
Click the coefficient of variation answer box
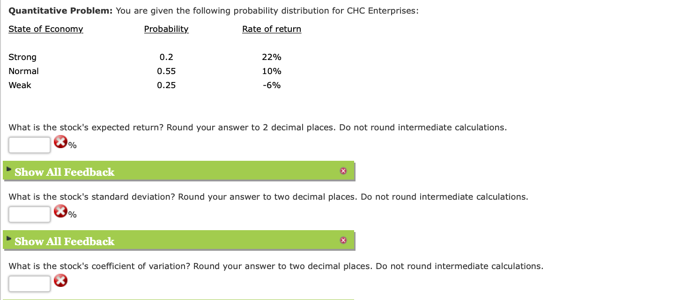pos(29,283)
